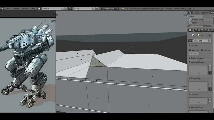Open Shape Keys specials dropdown
Image resolution: width=214 pixels, height=120 pixels.
(210, 89)
